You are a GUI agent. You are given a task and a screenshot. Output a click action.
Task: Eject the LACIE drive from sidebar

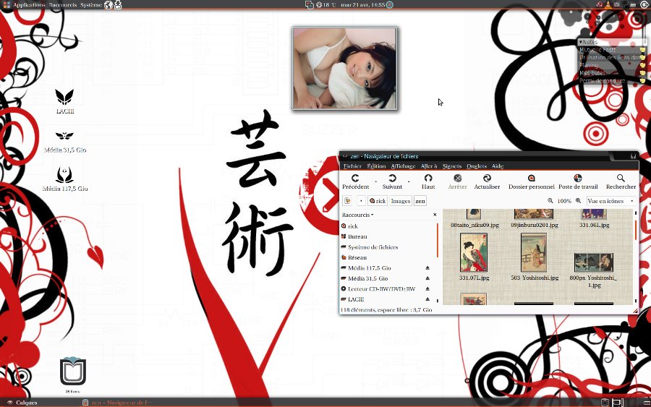coord(427,299)
